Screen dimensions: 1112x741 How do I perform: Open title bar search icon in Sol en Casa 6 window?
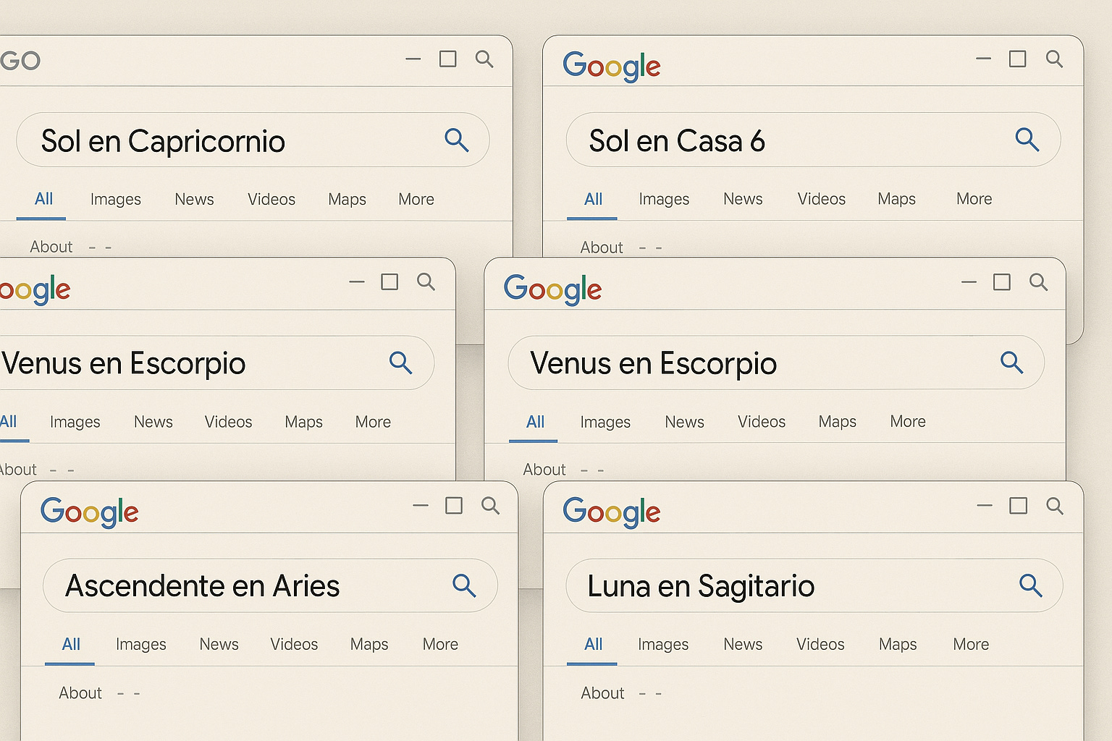(x=1054, y=59)
